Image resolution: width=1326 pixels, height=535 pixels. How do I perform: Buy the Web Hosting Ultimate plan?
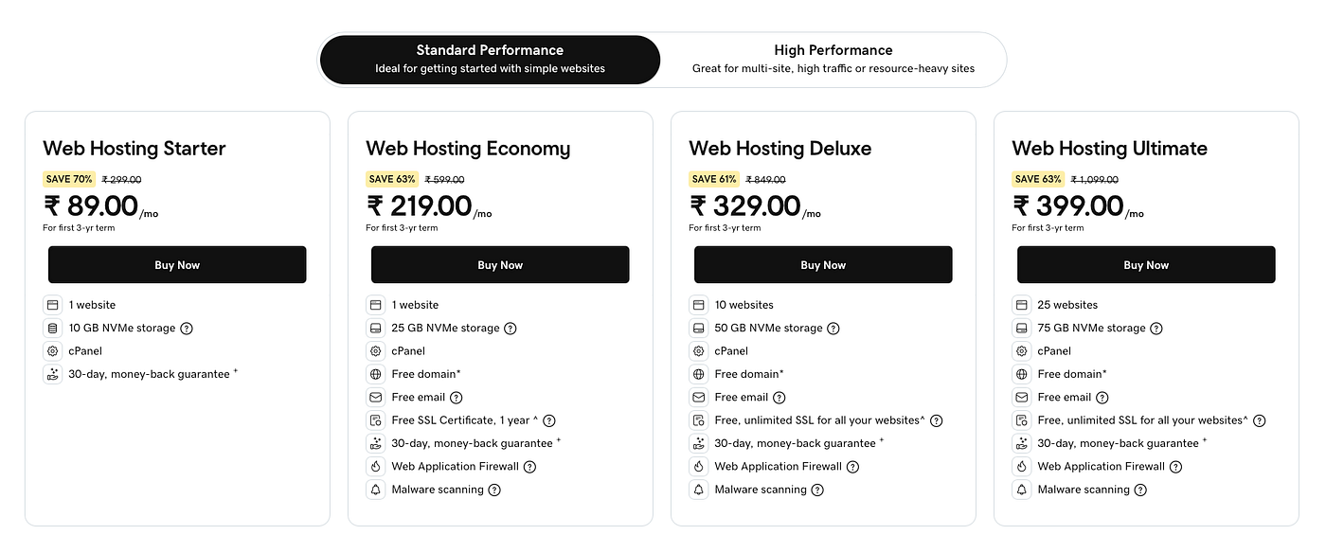[1146, 265]
